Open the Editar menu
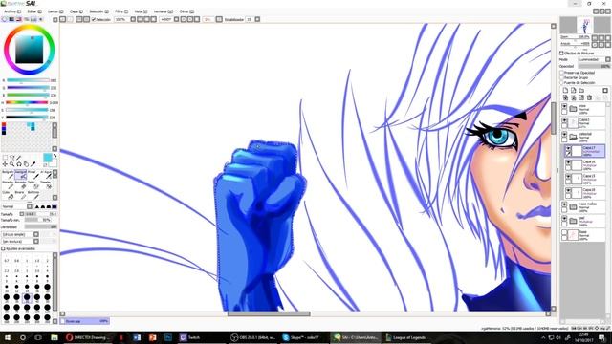Screen dimensions: 612x344 pos(33,11)
